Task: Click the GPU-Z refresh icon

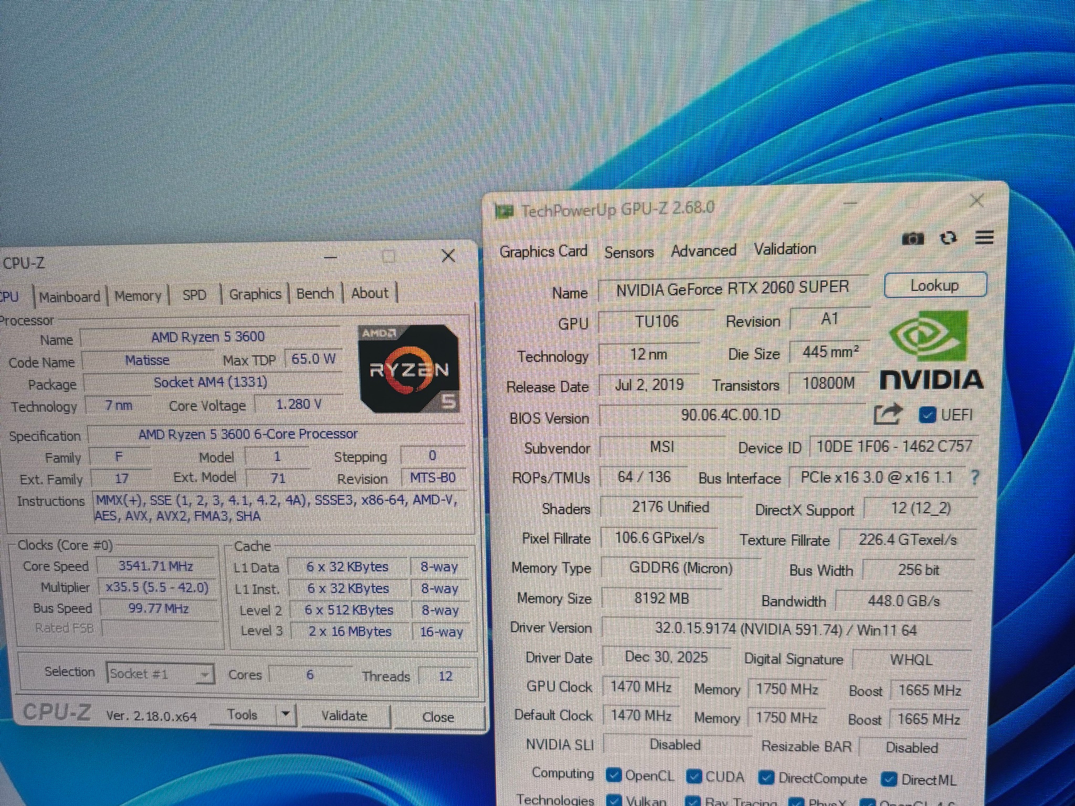Action: point(948,238)
